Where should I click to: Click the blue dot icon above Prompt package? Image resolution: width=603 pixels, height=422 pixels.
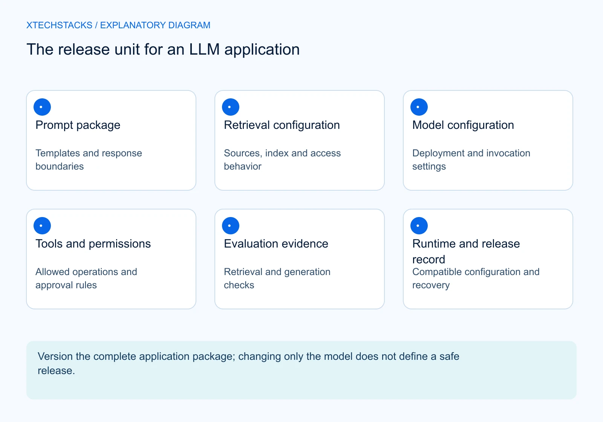[x=42, y=107]
